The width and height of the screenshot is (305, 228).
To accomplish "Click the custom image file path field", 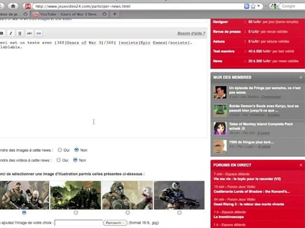I will tap(78, 223).
